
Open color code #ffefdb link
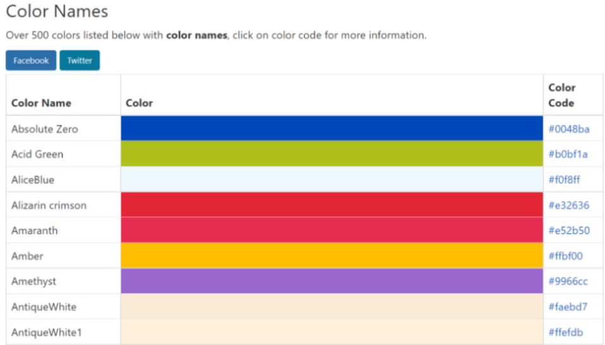pos(566,332)
